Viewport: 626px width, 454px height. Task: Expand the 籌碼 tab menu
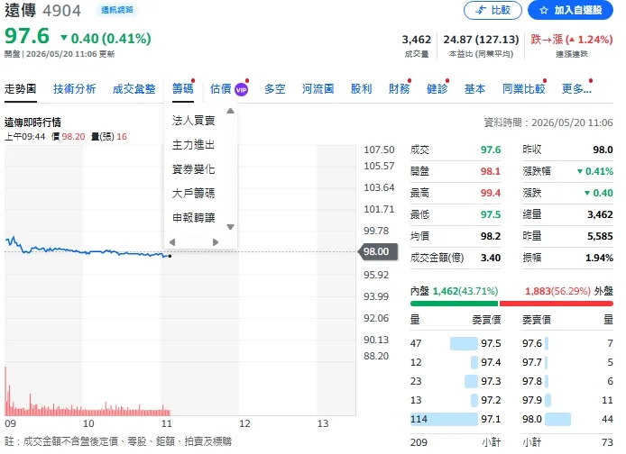pos(183,88)
